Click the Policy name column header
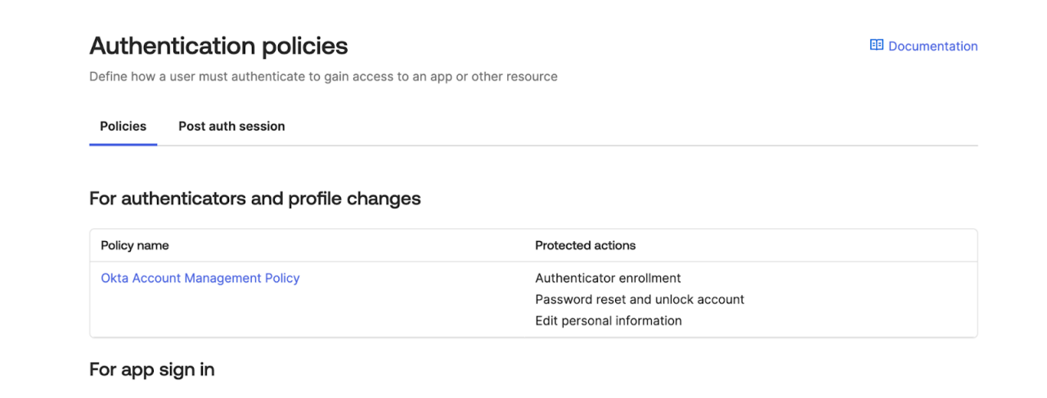1047x398 pixels. (x=135, y=245)
